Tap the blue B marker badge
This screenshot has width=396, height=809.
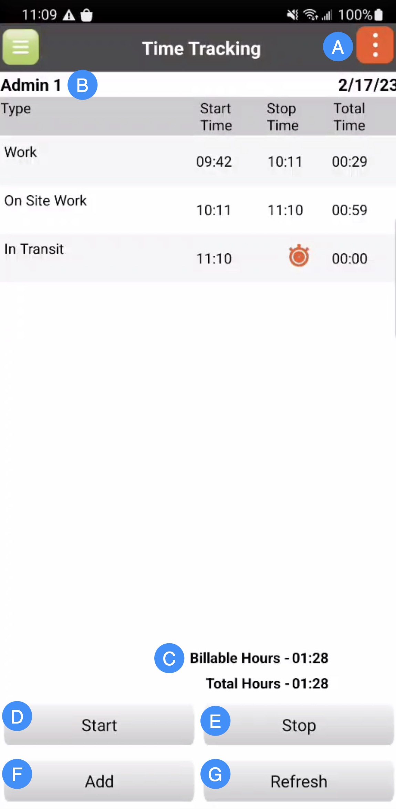click(x=83, y=85)
